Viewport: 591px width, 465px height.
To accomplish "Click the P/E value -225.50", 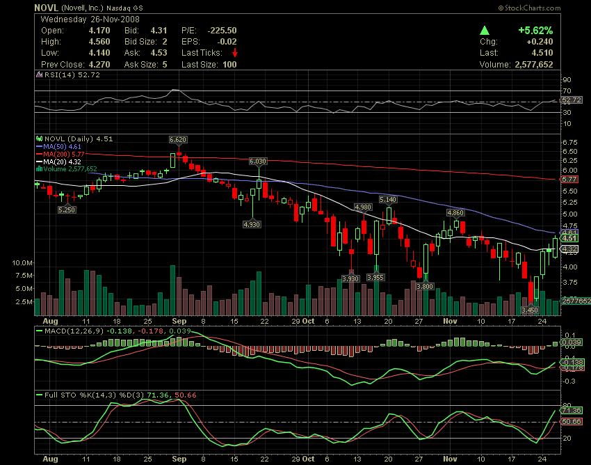I will (222, 31).
